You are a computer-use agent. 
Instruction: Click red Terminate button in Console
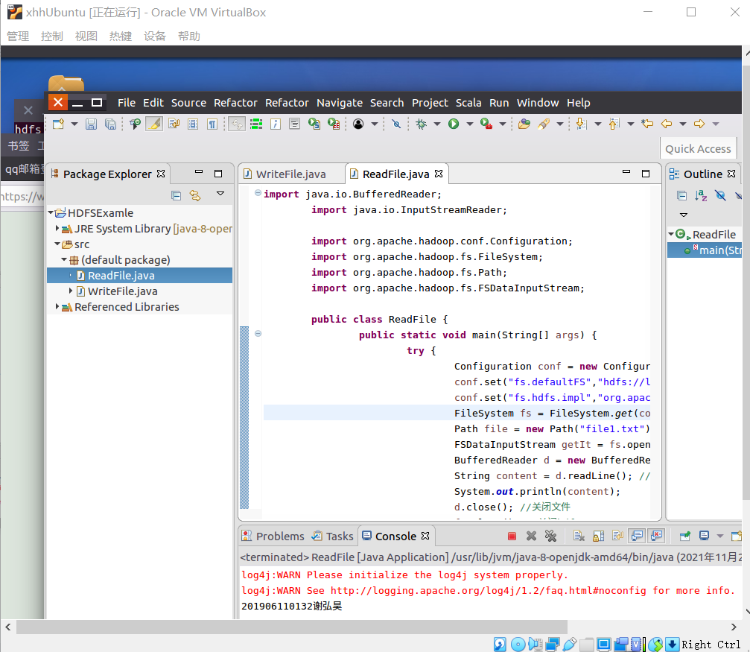(512, 536)
